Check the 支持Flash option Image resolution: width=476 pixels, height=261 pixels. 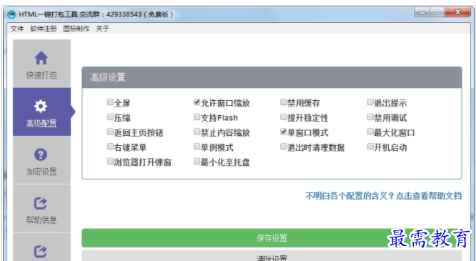coord(197,117)
